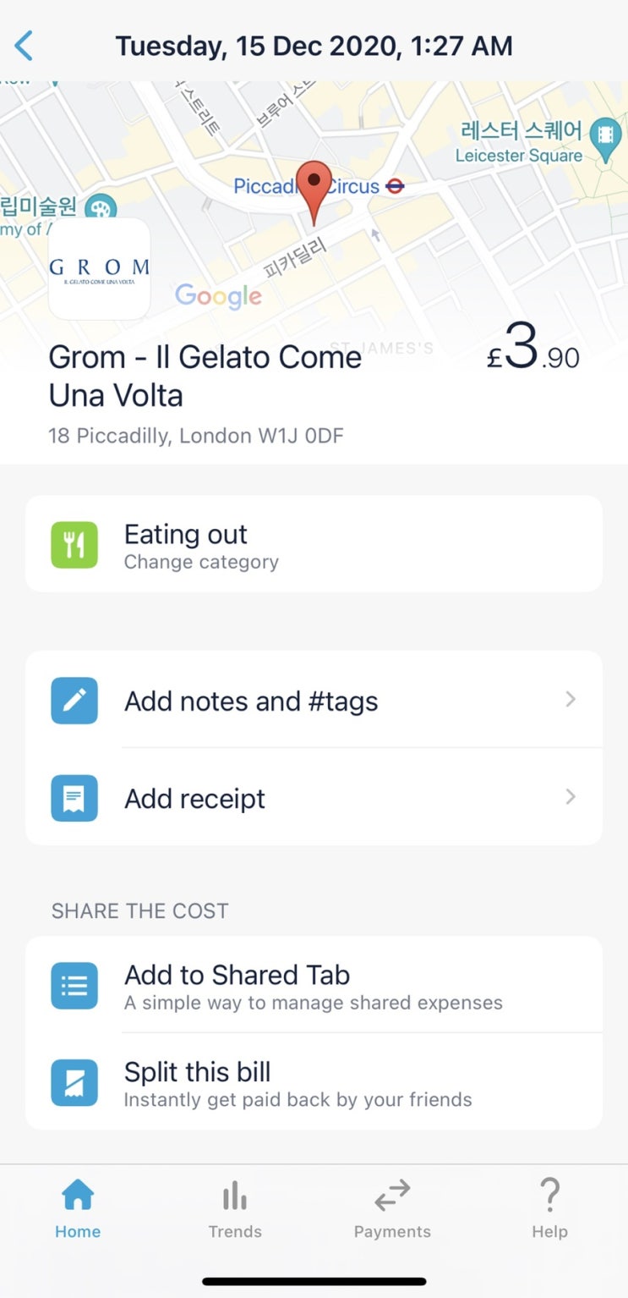
Task: Tap the Shared Tab list icon
Action: pyautogui.click(x=74, y=986)
